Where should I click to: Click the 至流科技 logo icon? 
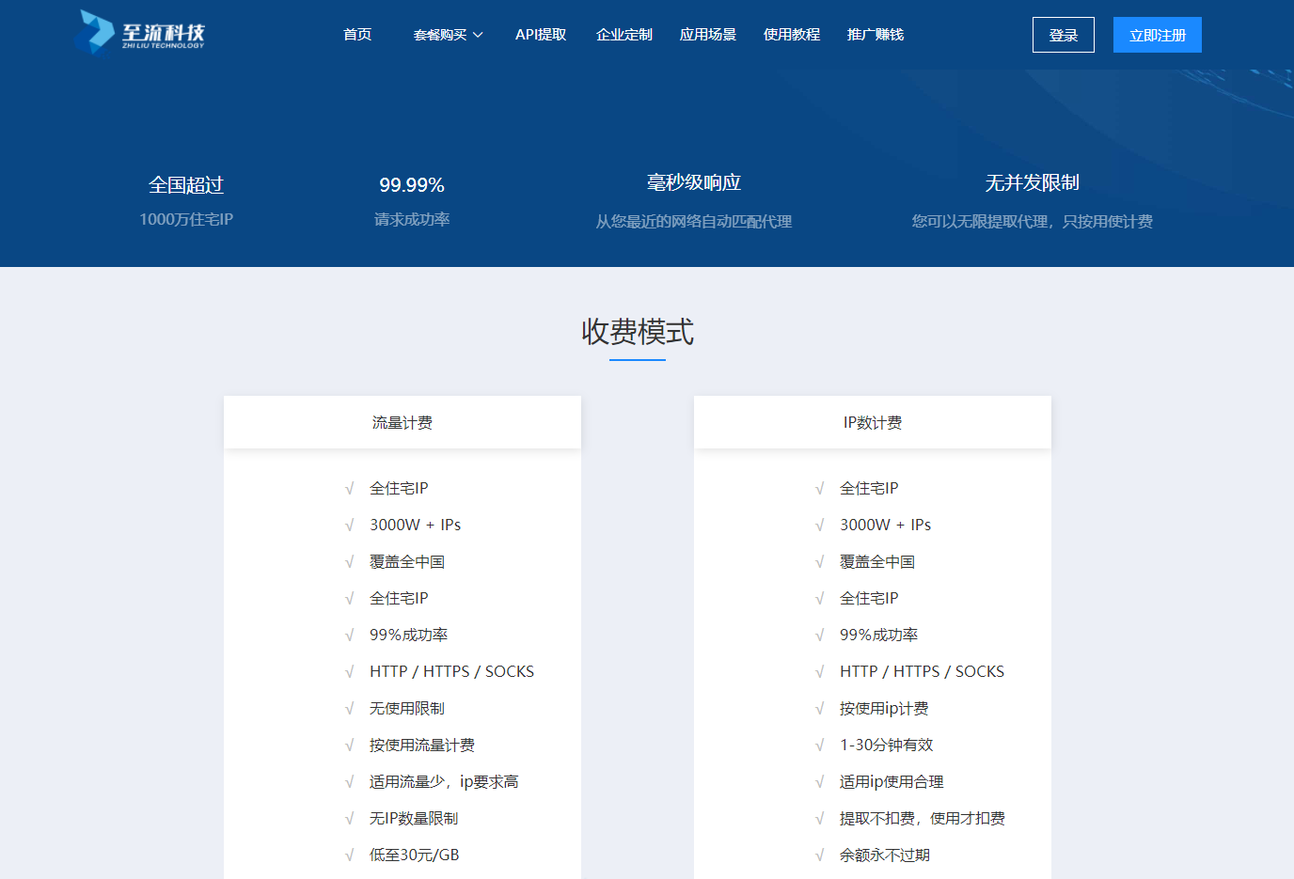click(x=95, y=33)
